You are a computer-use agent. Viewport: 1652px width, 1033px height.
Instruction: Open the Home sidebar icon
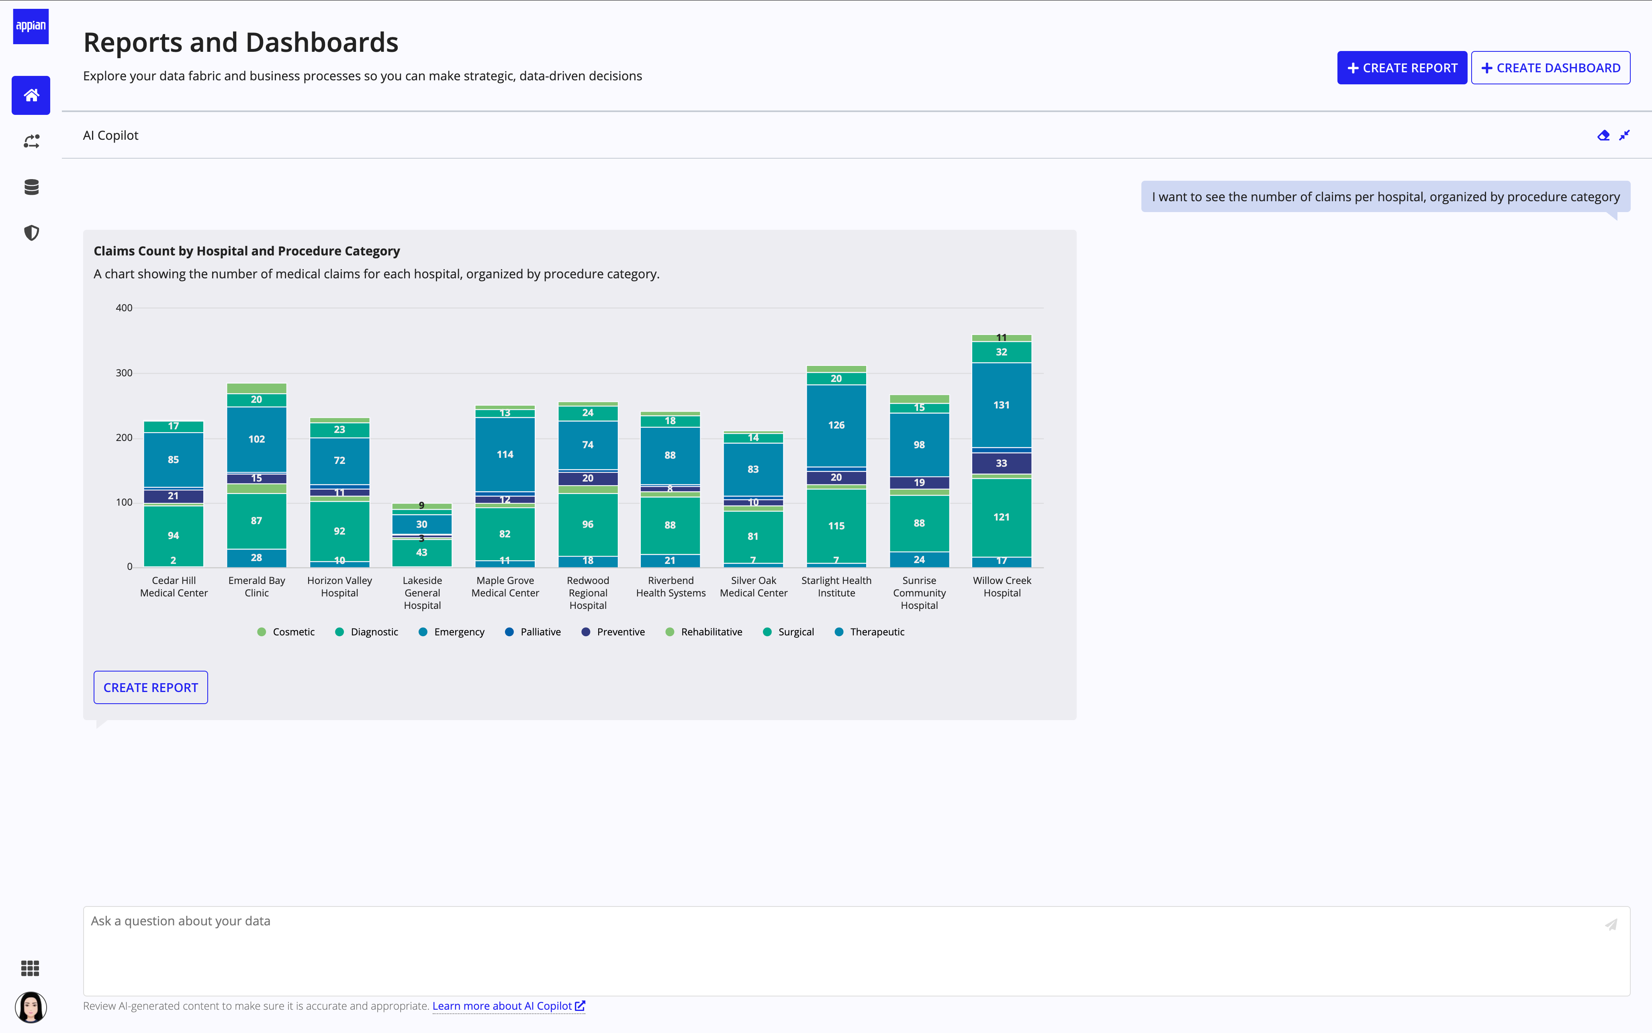[31, 95]
